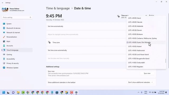Open Network & internet settings
The height and width of the screenshot is (95, 169).
click(17, 32)
